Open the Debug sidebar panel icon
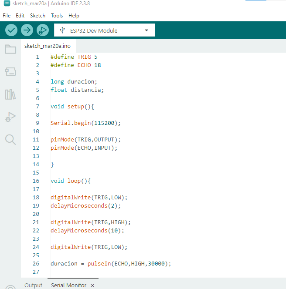Image resolution: width=286 pixels, height=289 pixels. point(10,117)
